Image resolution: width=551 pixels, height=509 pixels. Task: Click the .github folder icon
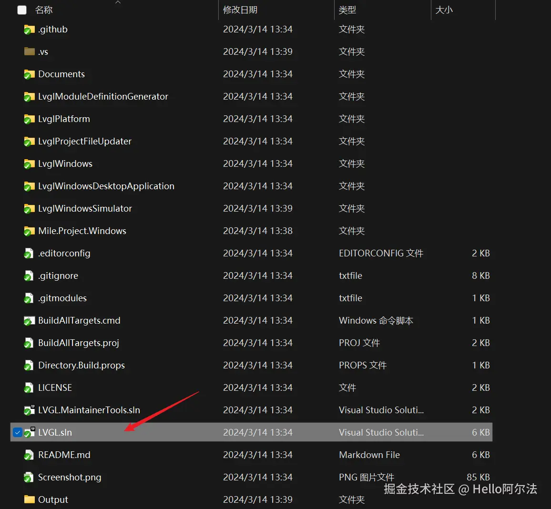tap(29, 30)
